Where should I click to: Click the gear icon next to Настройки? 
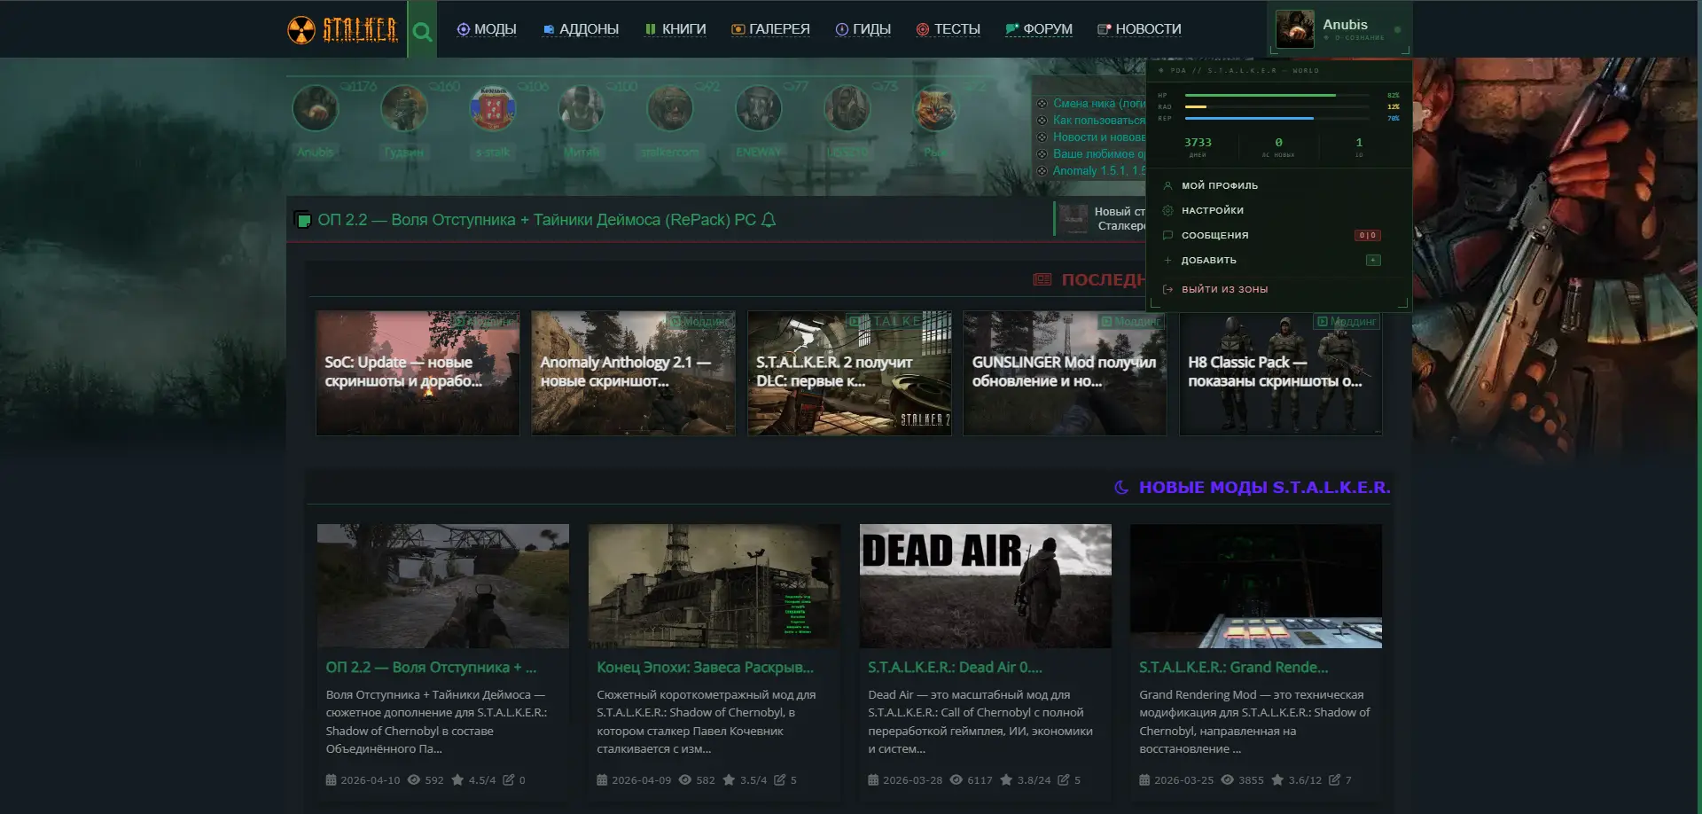point(1167,210)
